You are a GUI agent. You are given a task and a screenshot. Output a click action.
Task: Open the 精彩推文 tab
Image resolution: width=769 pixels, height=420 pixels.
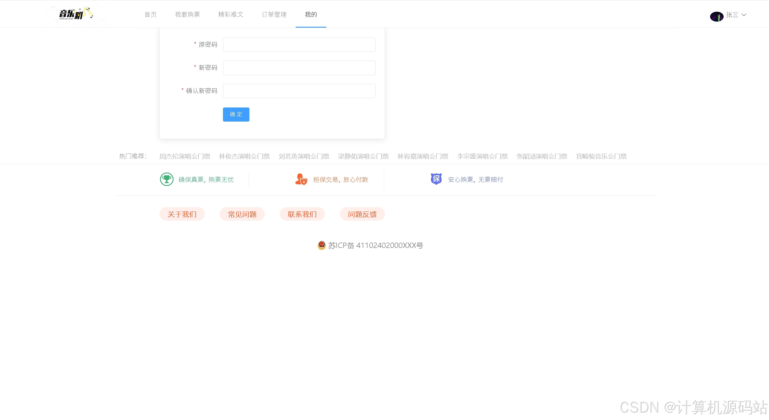pos(231,14)
